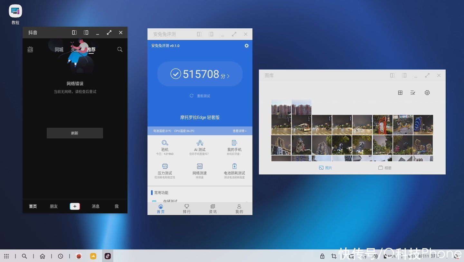464x262 pixels.
Task: Open the 教程 desktop shortcut
Action: pos(15,14)
